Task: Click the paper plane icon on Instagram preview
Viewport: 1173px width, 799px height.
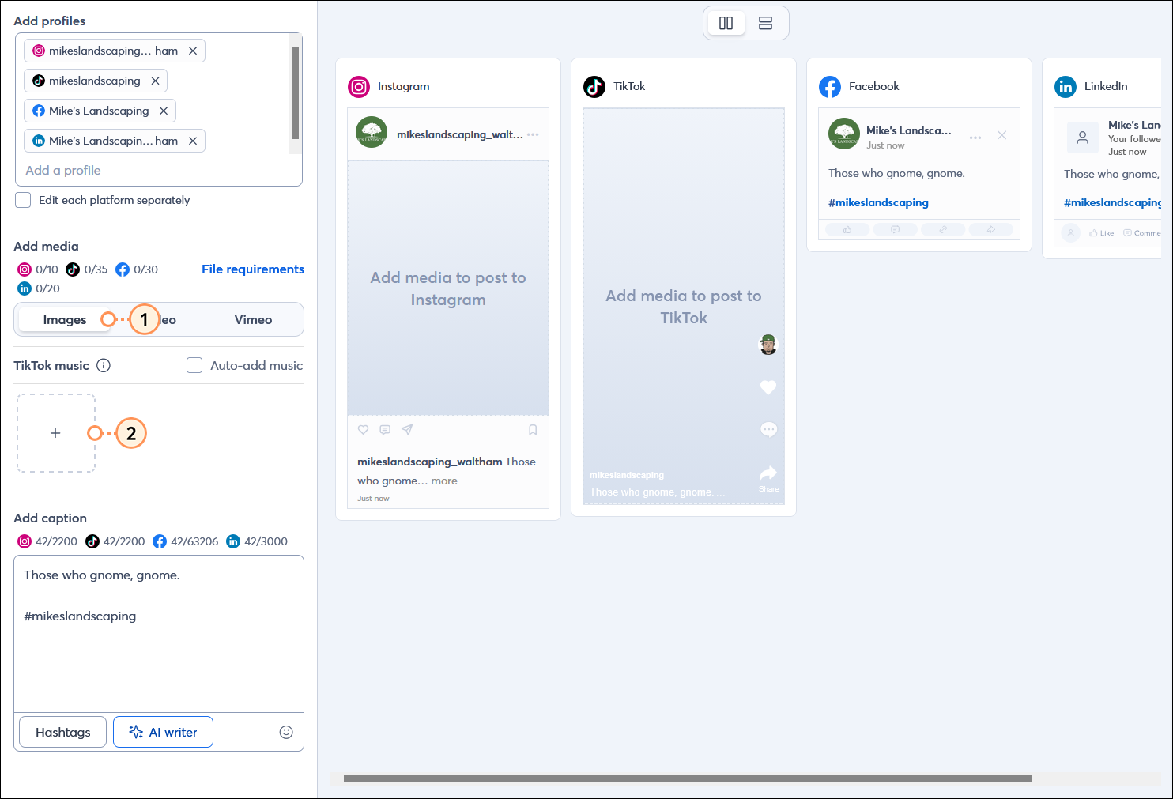Action: pyautogui.click(x=407, y=429)
